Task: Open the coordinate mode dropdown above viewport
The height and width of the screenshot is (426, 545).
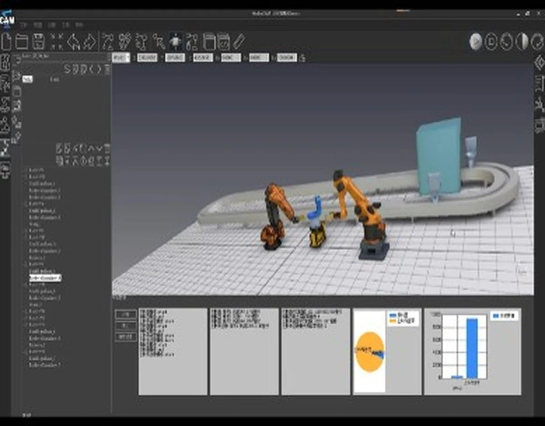Action: pyautogui.click(x=121, y=58)
